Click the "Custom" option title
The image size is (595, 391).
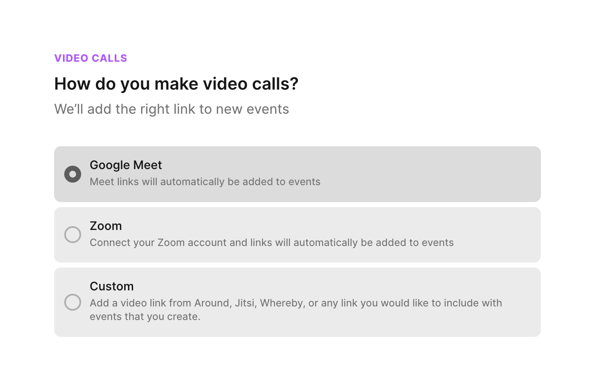click(x=112, y=286)
